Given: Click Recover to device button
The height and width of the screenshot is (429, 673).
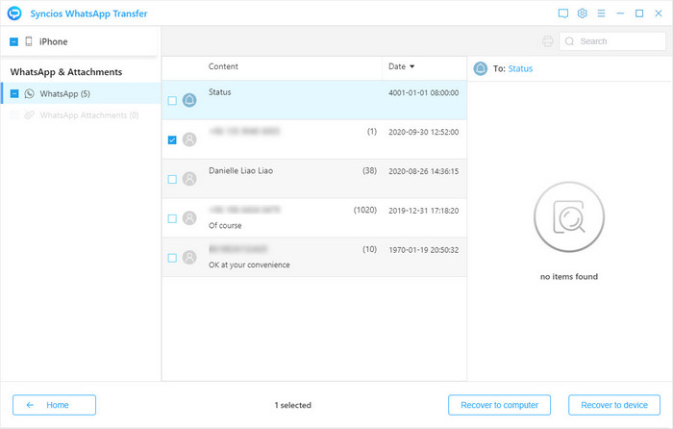Looking at the screenshot, I should tap(614, 405).
